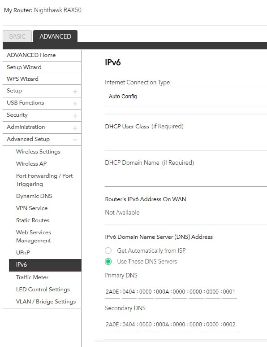
Task: Open the Traffic Meter page
Action: pyautogui.click(x=32, y=277)
